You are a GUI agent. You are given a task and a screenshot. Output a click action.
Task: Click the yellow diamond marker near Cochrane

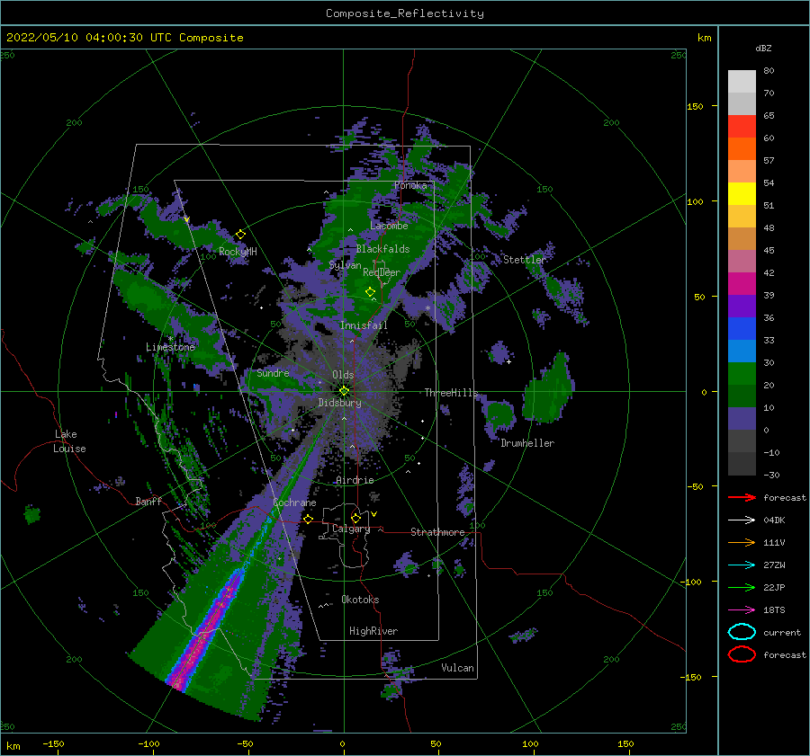coord(308,519)
